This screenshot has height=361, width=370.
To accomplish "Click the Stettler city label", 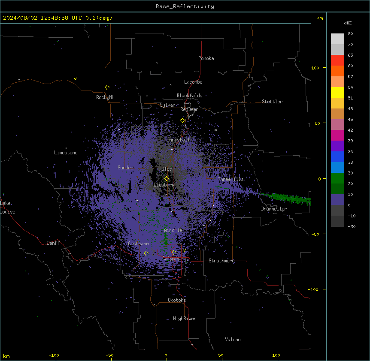I will point(272,102).
